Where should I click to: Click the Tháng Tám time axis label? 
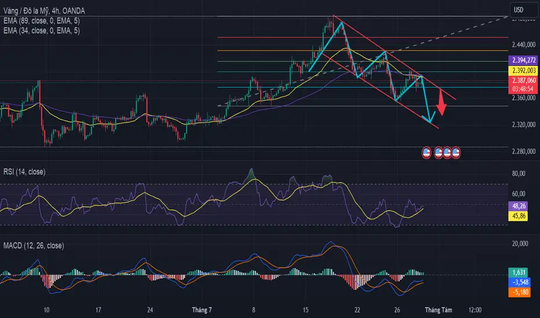pyautogui.click(x=439, y=310)
